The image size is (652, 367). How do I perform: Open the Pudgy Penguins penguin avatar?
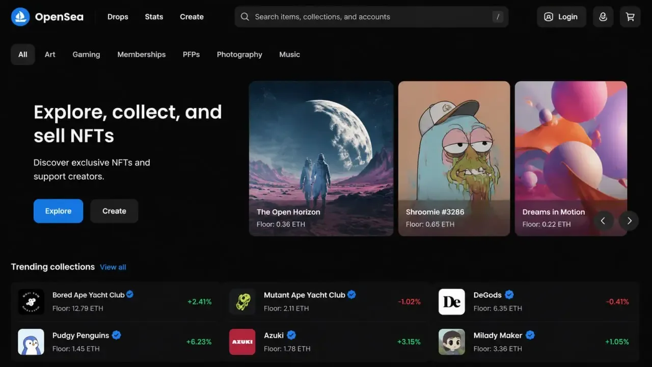coord(31,342)
